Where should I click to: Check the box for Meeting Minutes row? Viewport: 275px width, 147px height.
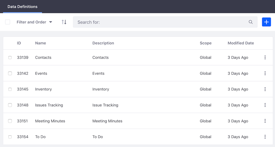(x=10, y=121)
